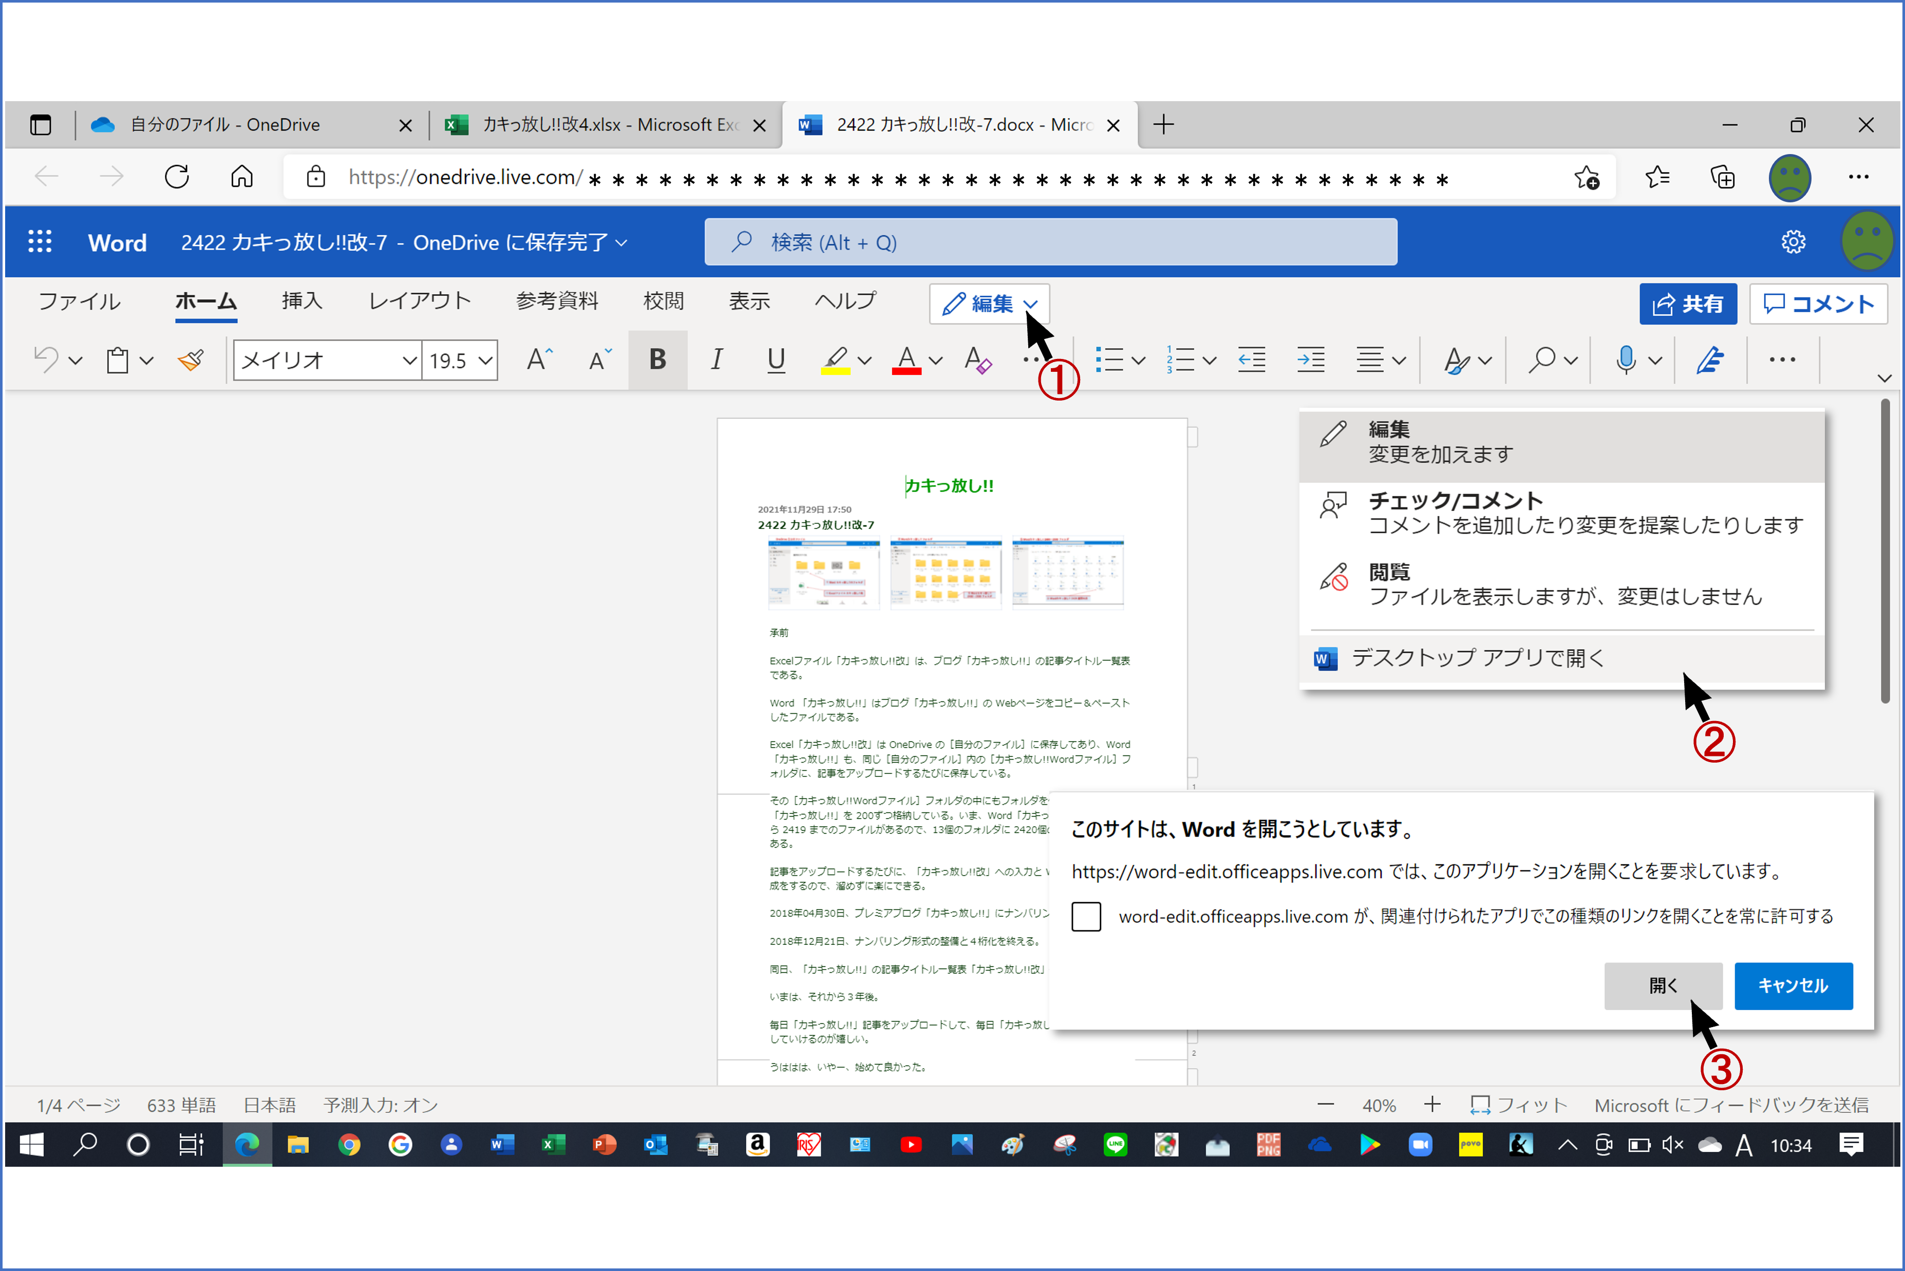Open the Editor pen icon
The height and width of the screenshot is (1271, 1905).
point(1710,359)
